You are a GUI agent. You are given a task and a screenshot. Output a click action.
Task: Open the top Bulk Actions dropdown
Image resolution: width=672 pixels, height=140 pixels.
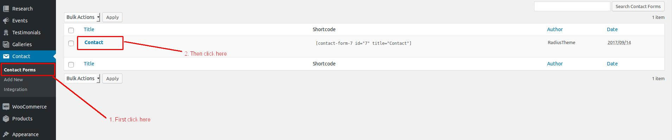pos(82,17)
